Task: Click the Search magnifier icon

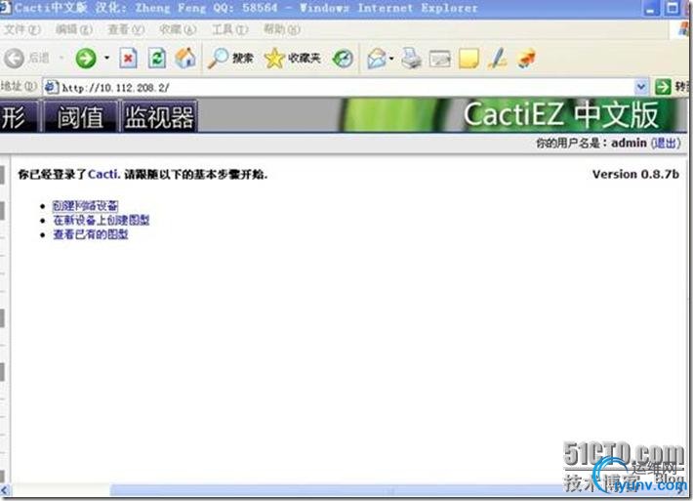Action: pos(218,59)
